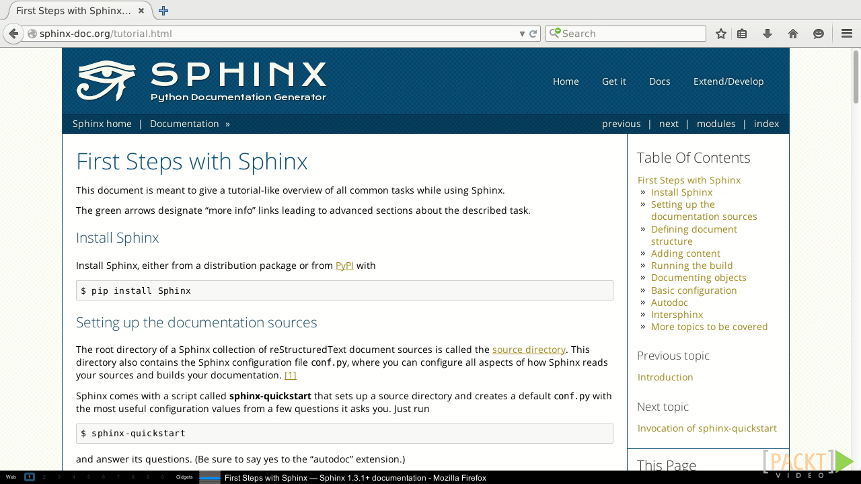Click the page vertical scrollbar thumb
Screen dimensions: 861x484
856,76
